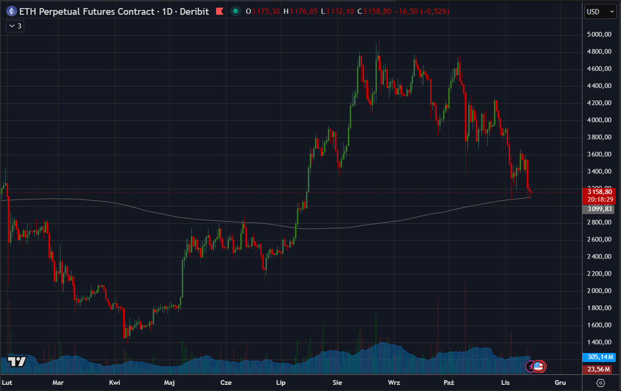Click the Mar month label on the time axis

(x=58, y=383)
